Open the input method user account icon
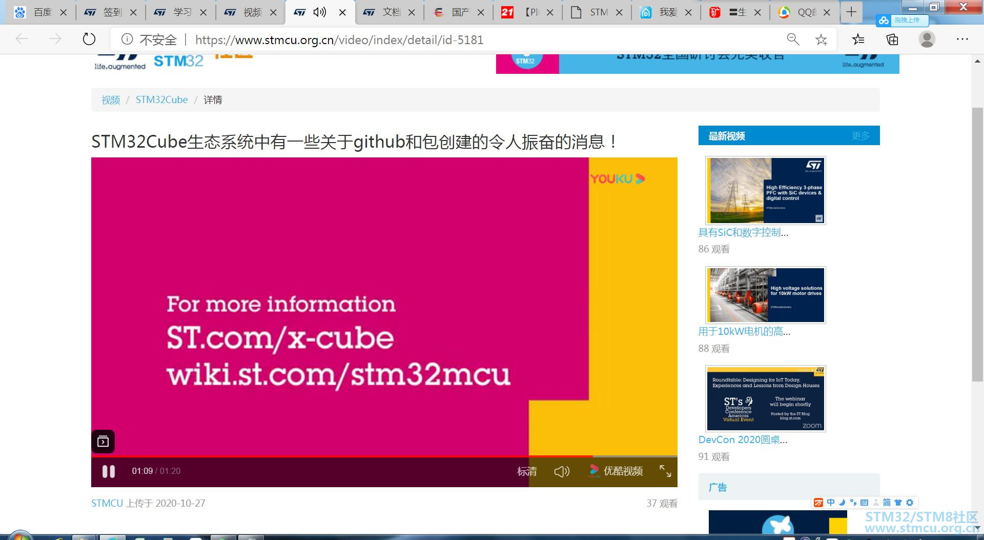The height and width of the screenshot is (540, 984). (x=876, y=503)
